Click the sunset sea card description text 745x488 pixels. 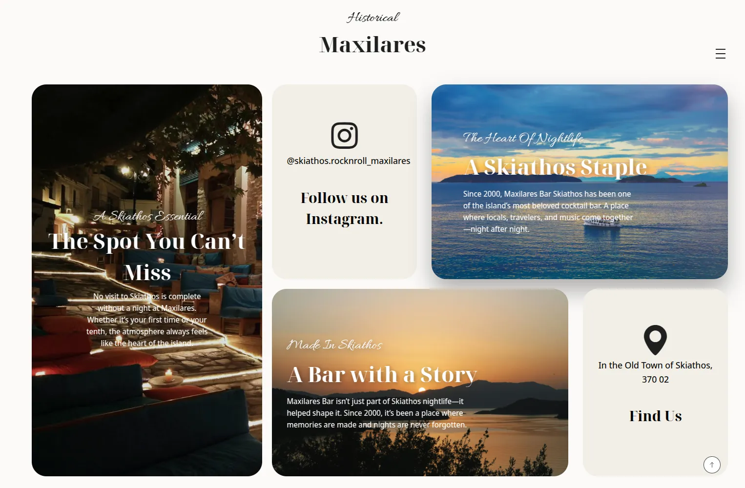point(377,413)
